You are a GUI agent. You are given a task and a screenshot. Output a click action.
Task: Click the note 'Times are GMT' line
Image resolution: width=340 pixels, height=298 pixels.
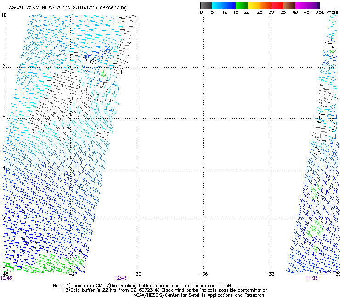(x=142, y=286)
